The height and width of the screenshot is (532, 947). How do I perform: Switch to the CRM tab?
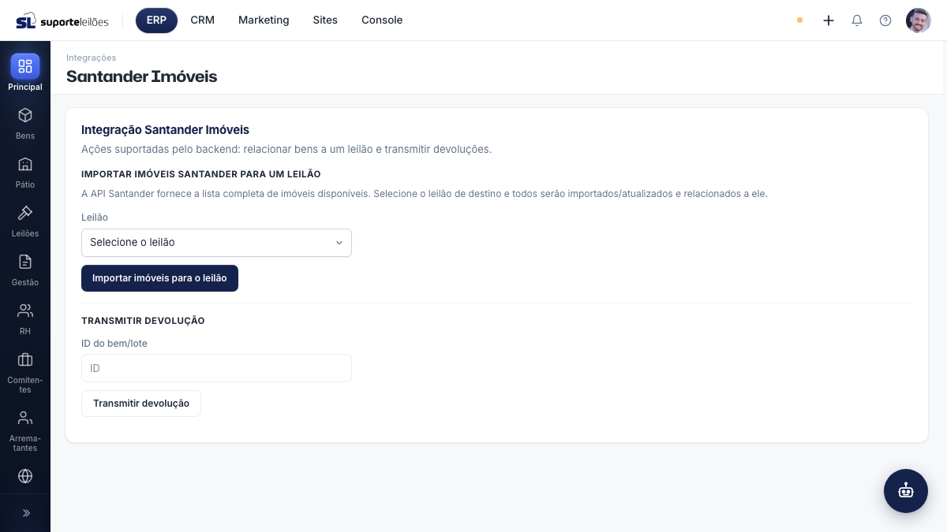pos(203,20)
